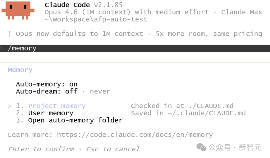Select the Project memory option
The width and height of the screenshot is (270, 158).
tap(57, 106)
